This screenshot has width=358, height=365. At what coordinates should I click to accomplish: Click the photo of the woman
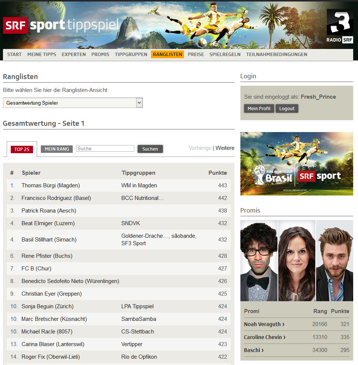297,261
